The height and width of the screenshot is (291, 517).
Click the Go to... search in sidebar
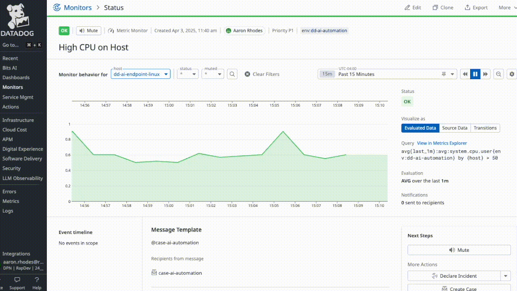(x=22, y=45)
